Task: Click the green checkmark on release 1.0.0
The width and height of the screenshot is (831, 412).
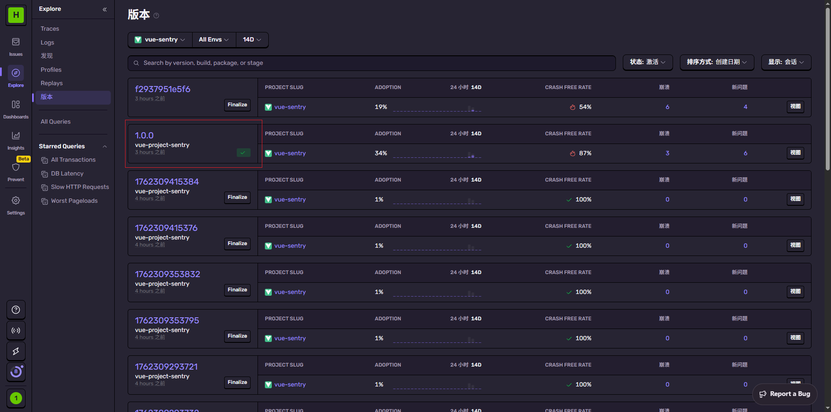Action: click(243, 153)
